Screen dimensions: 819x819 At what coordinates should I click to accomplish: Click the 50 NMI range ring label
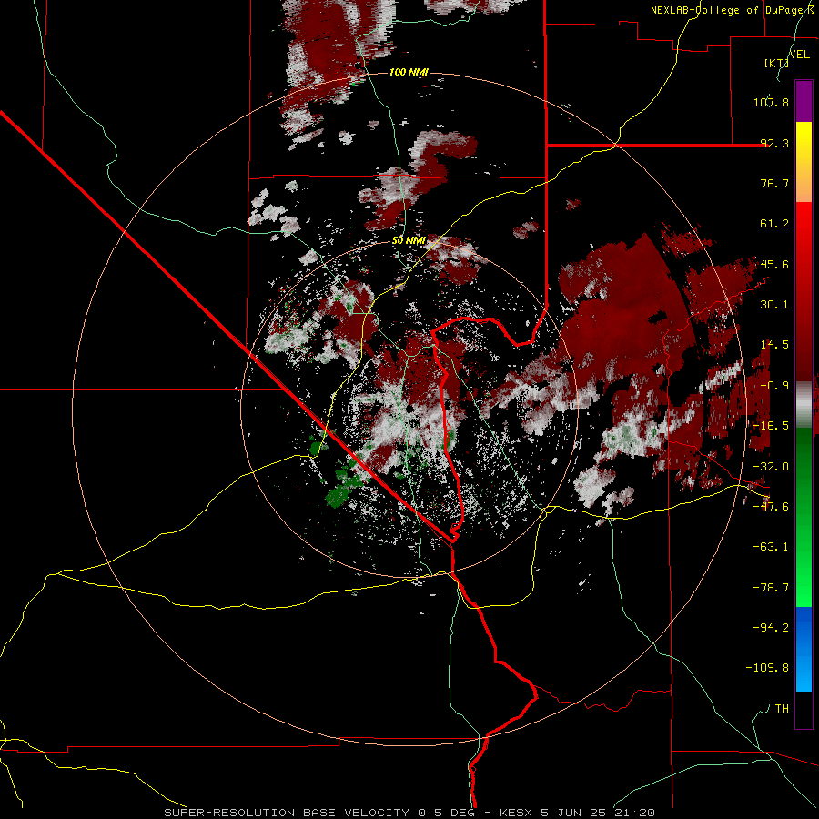409,240
